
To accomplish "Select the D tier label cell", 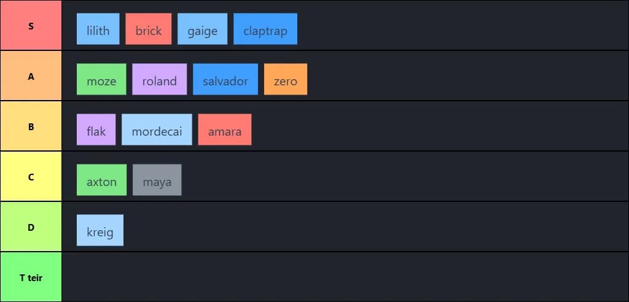I will tap(31, 227).
